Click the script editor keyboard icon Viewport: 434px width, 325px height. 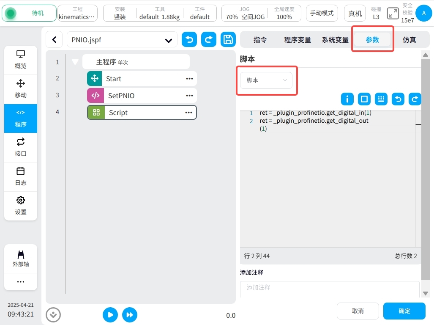coord(381,99)
